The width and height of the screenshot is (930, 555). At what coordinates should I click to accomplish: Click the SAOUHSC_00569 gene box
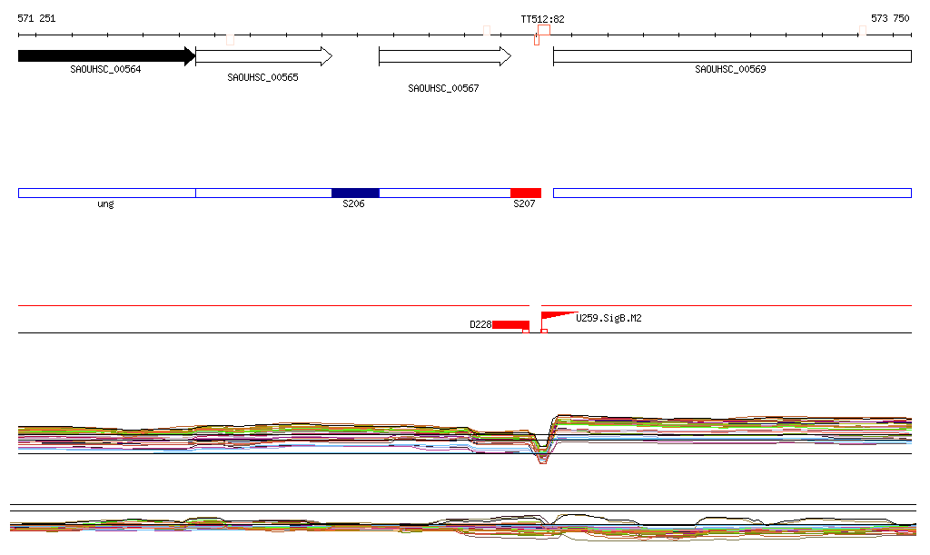[x=731, y=56]
